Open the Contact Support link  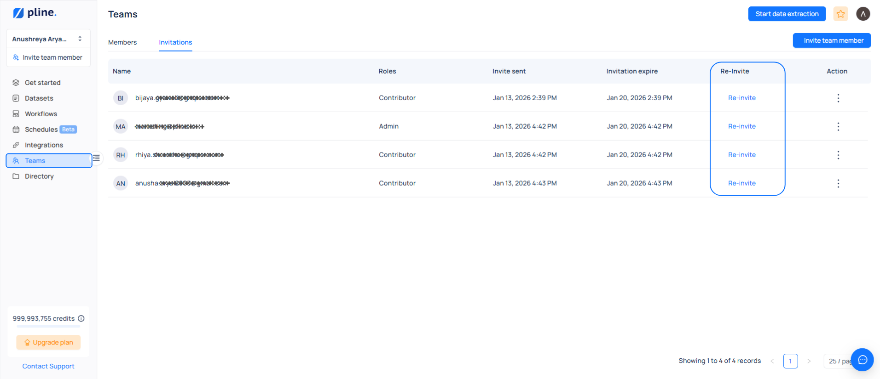(48, 366)
